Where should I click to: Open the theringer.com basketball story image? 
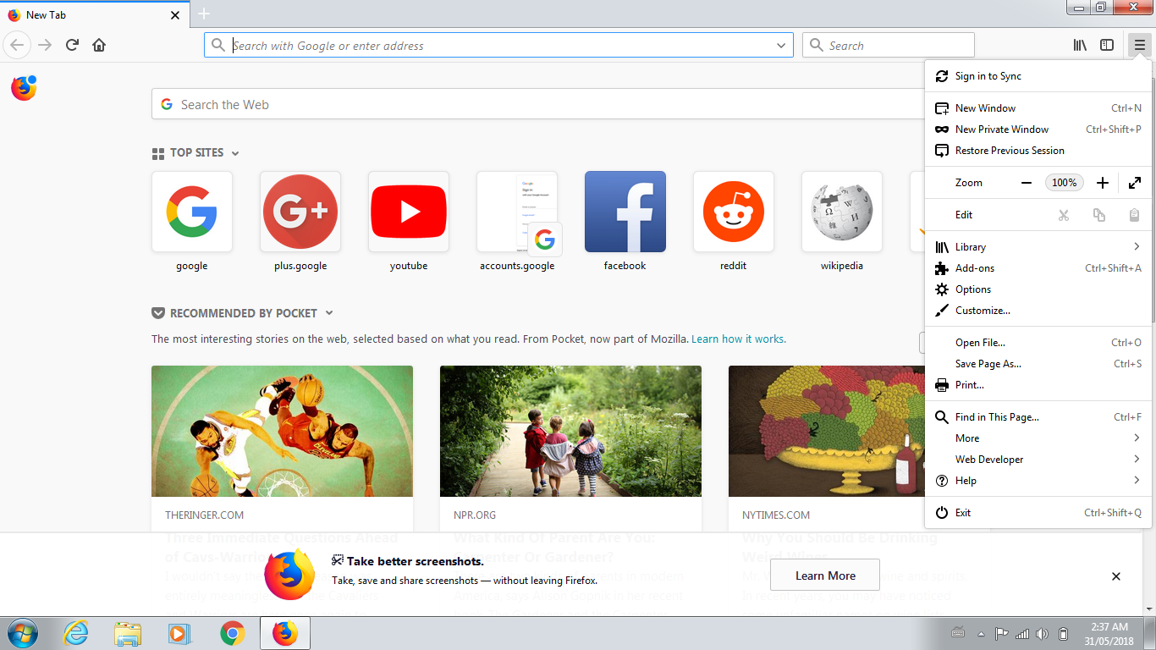pyautogui.click(x=282, y=431)
